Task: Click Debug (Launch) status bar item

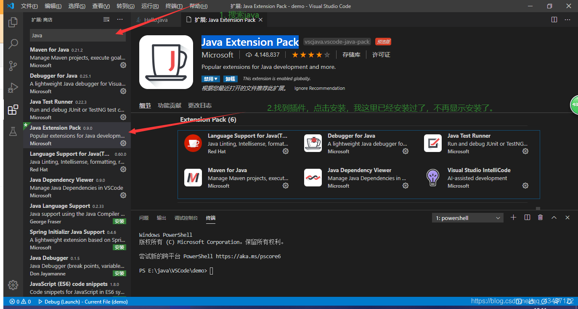Action: tap(83, 301)
